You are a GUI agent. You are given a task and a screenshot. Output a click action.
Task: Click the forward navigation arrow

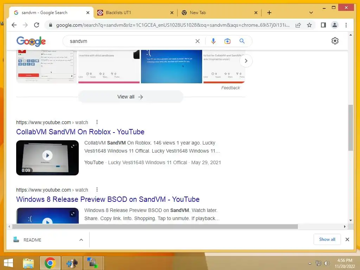pyautogui.click(x=25, y=25)
